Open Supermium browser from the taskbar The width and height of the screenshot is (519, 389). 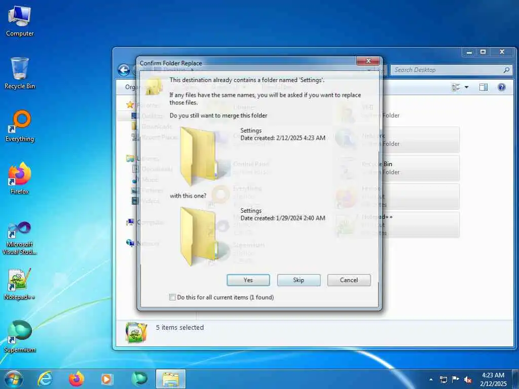pyautogui.click(x=139, y=379)
